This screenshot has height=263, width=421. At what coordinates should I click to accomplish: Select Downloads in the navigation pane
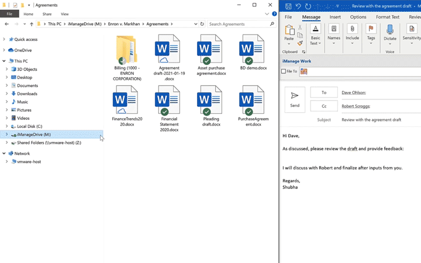[x=27, y=94]
